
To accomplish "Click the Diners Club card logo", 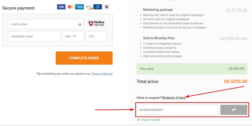I will (x=98, y=7).
